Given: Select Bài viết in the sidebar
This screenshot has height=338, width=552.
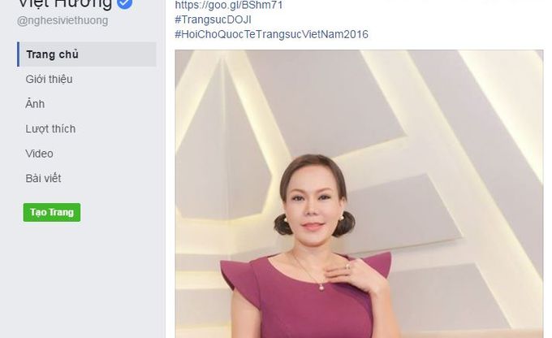Looking at the screenshot, I should (x=43, y=179).
